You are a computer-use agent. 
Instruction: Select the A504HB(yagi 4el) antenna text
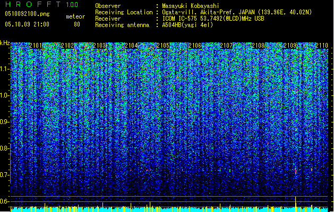point(187,25)
